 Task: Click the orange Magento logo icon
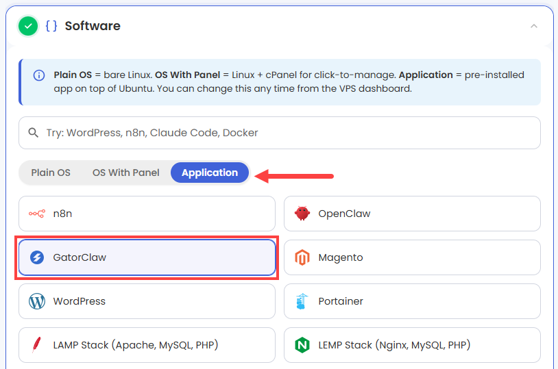coord(302,257)
